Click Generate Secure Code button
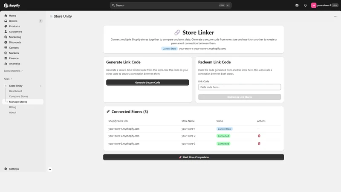 pyautogui.click(x=147, y=82)
